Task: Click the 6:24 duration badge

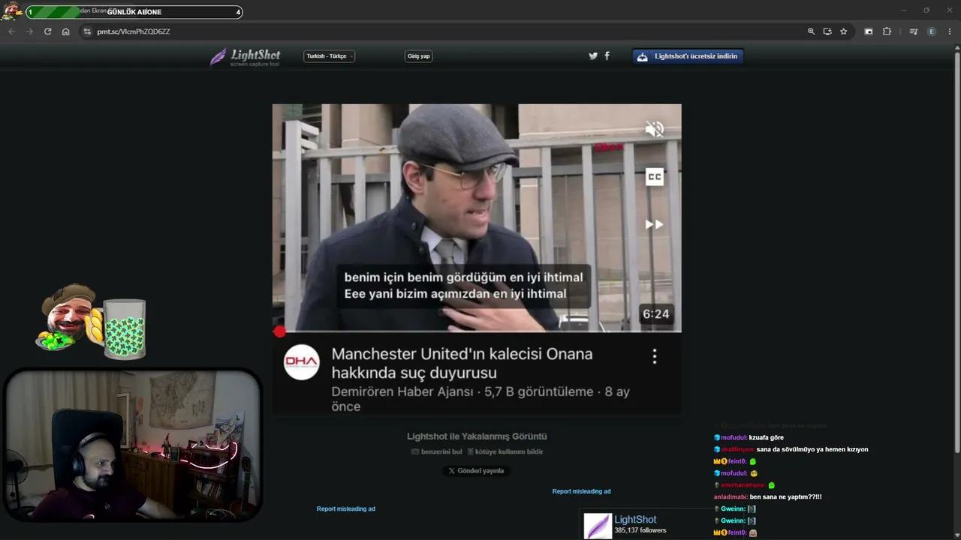Action: coord(655,314)
